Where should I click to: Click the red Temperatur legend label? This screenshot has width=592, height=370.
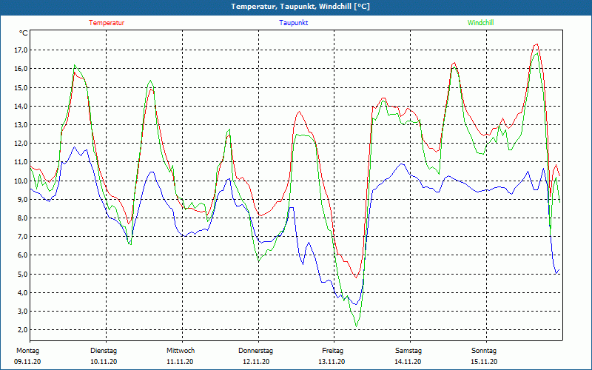107,23
